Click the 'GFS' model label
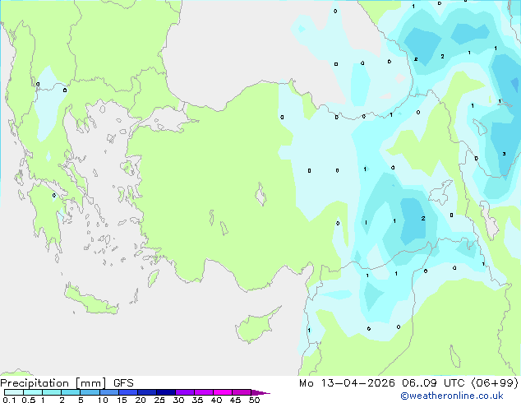Image resolution: width=521 pixels, height=403 pixels. point(123,383)
